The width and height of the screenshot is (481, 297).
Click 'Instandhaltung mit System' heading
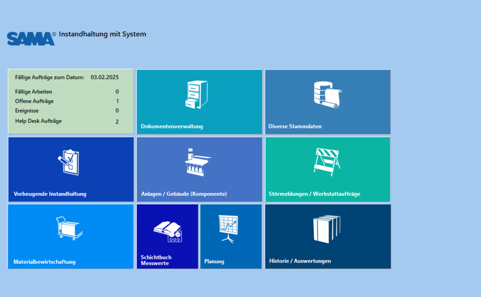click(x=102, y=34)
